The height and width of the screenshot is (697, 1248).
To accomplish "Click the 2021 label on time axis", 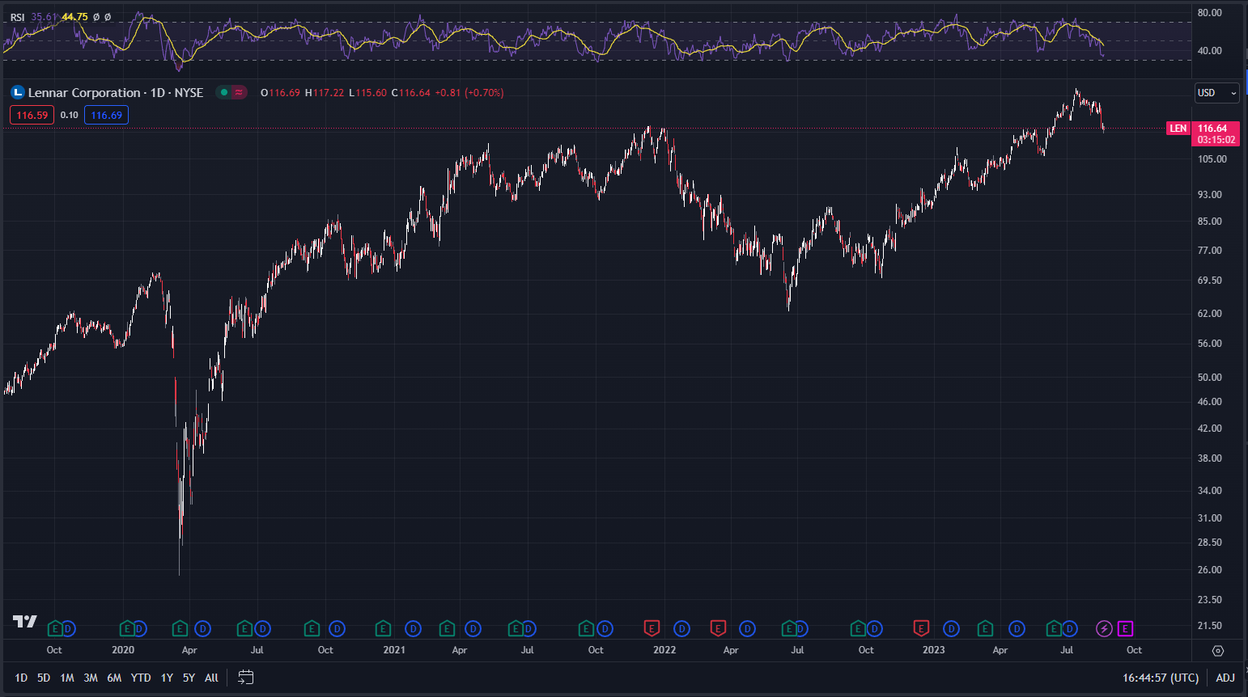I will pyautogui.click(x=394, y=650).
